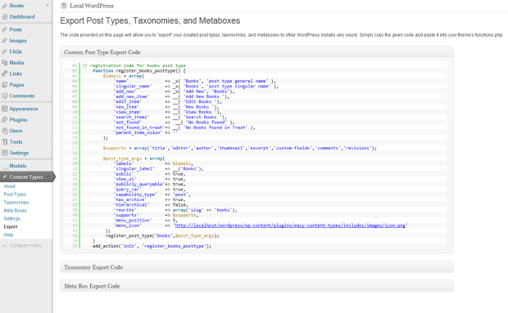Image resolution: width=508 pixels, height=313 pixels.
Task: Open the Dashboard menu item
Action: 22,17
